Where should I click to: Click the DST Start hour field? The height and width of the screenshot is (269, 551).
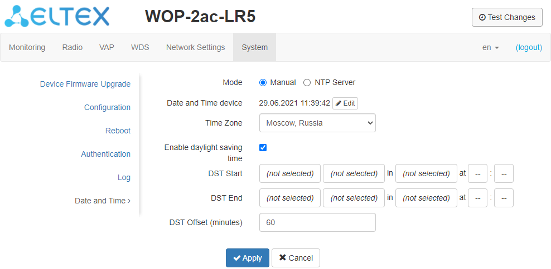[477, 173]
